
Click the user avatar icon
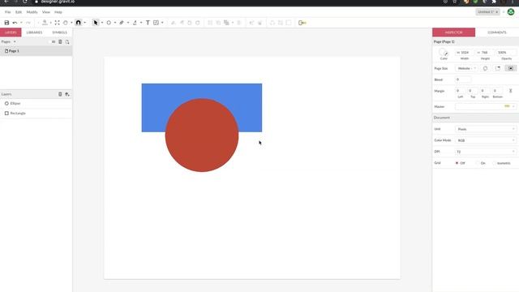[511, 12]
